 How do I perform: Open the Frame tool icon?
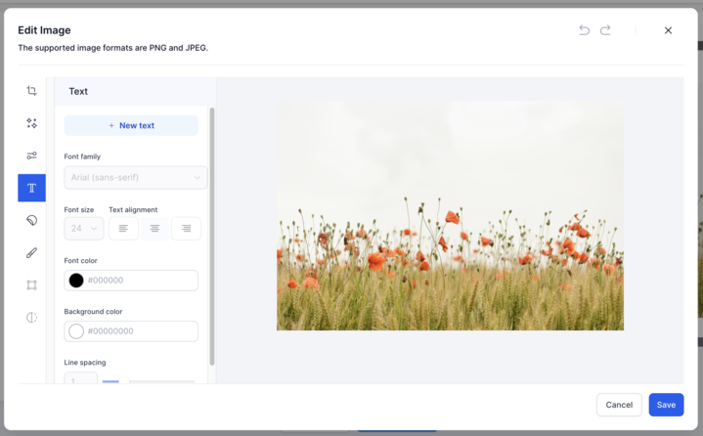tap(31, 285)
